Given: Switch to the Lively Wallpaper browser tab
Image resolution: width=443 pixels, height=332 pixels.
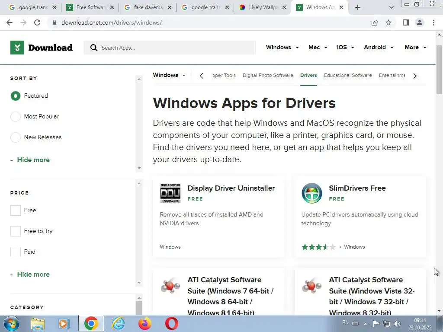Looking at the screenshot, I should [263, 7].
